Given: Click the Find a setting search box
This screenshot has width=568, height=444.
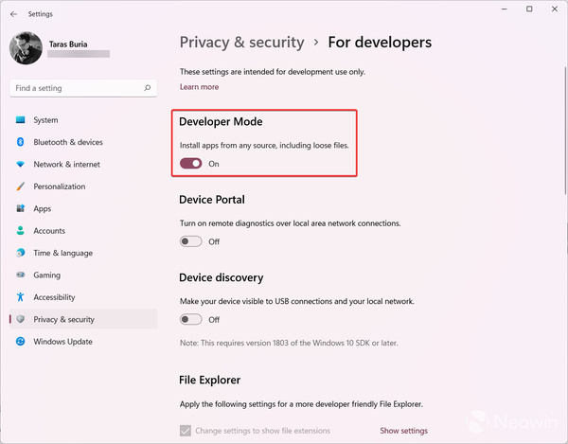Looking at the screenshot, I should (x=76, y=88).
